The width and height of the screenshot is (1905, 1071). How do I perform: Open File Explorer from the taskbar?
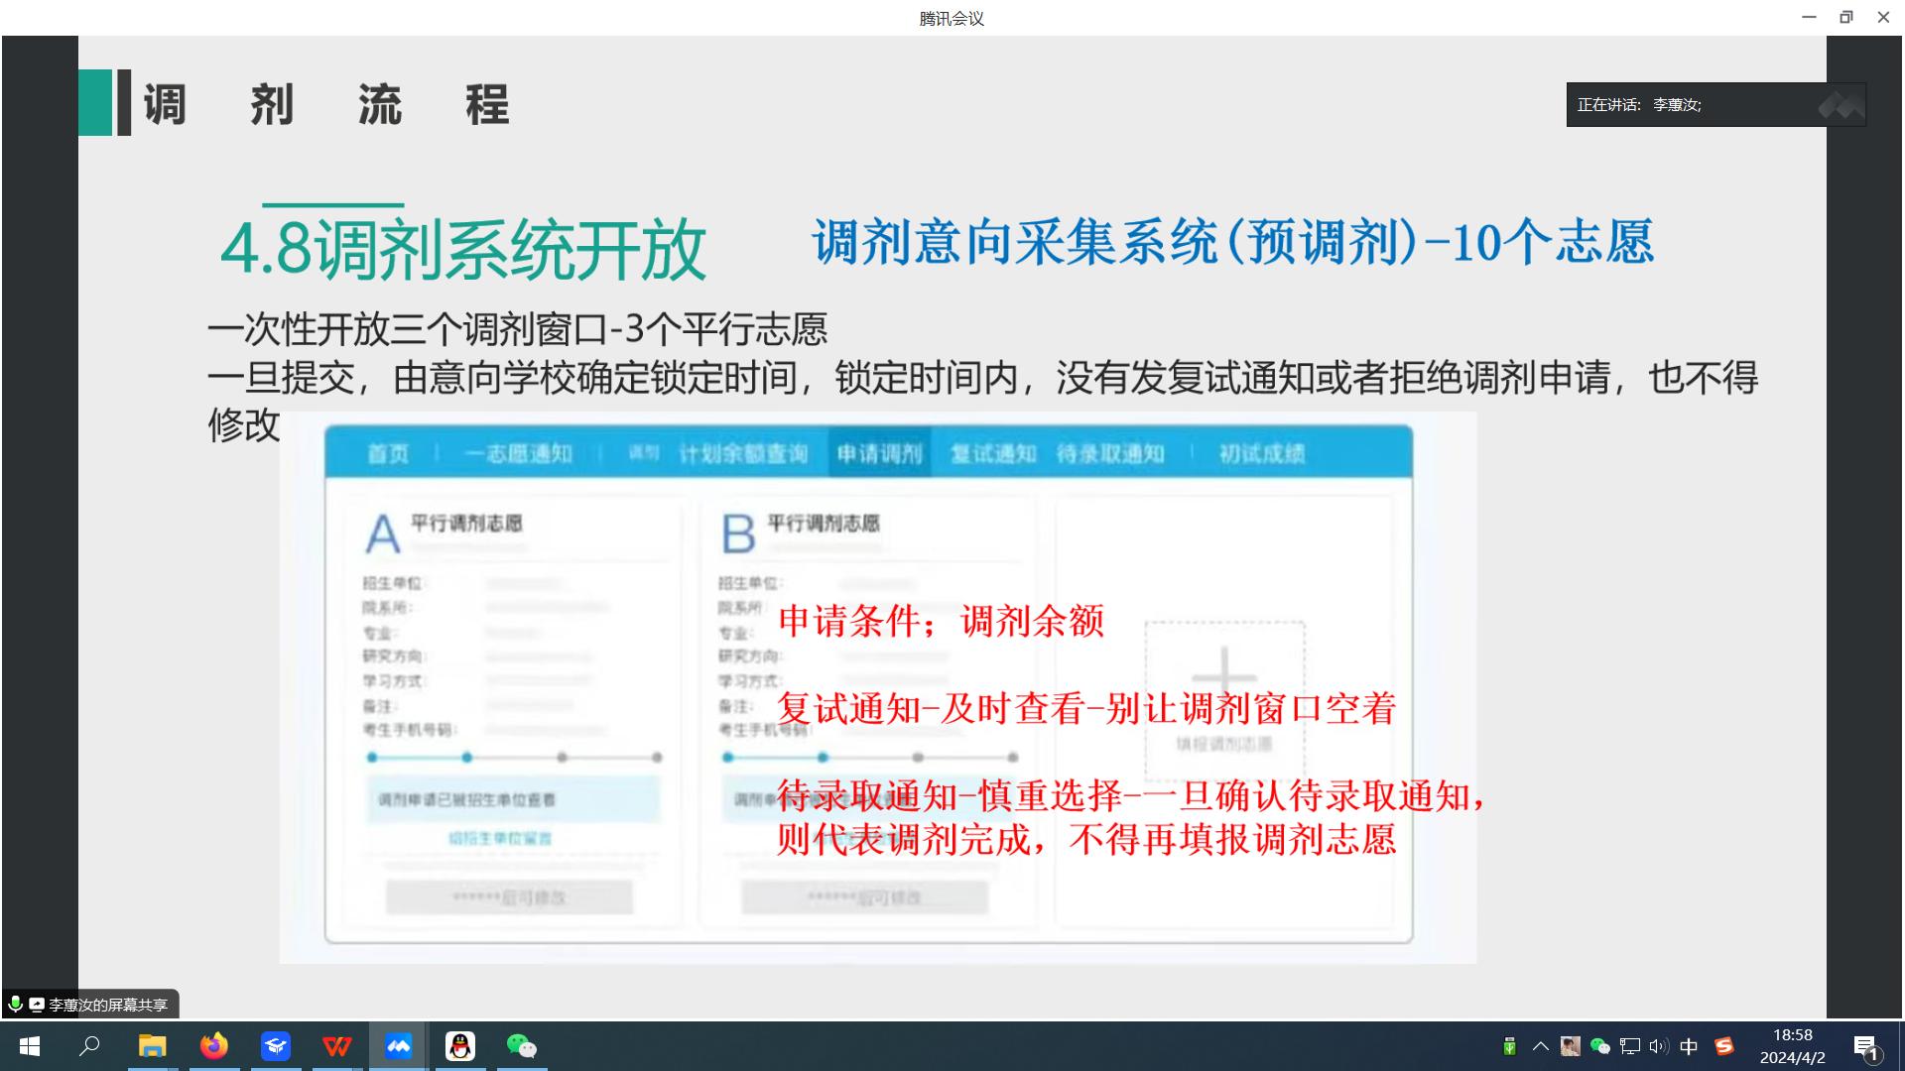click(x=153, y=1046)
